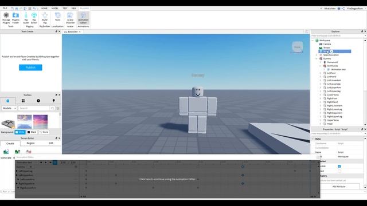Open the Toolbox Inventory grid tab
Viewport: 367px width, 206px height.
tap(23, 101)
